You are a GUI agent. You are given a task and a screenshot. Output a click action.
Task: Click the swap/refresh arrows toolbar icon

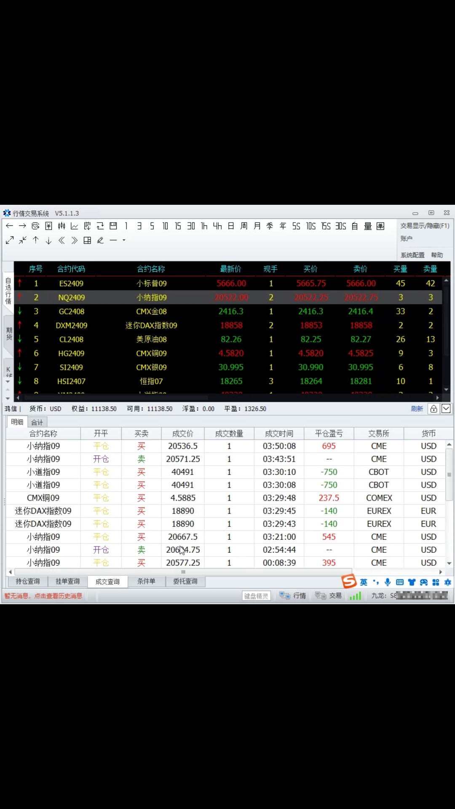click(100, 226)
